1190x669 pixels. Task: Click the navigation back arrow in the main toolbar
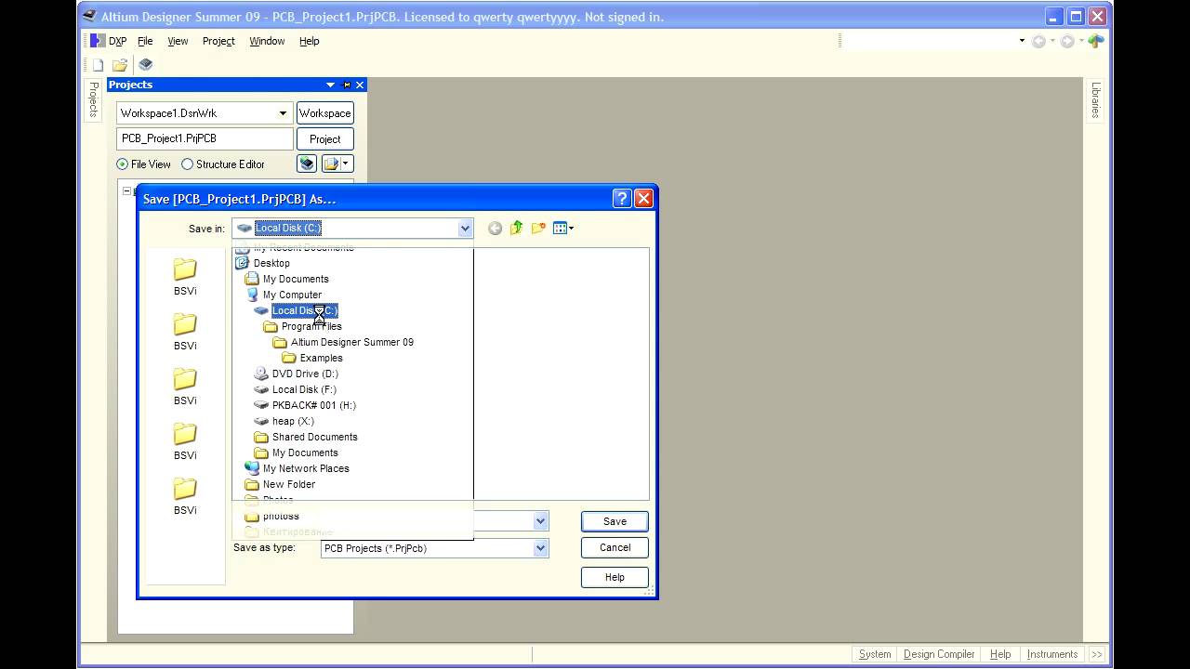tap(1038, 41)
